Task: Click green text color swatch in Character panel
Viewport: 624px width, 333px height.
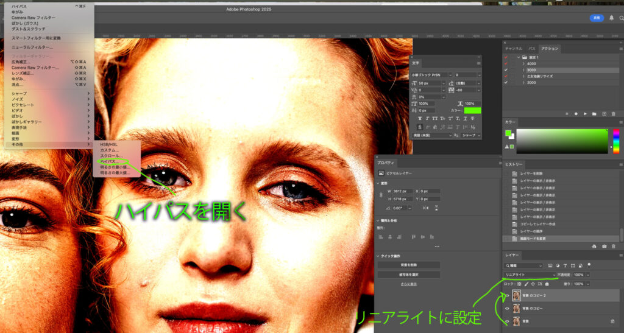Action: tap(472, 110)
